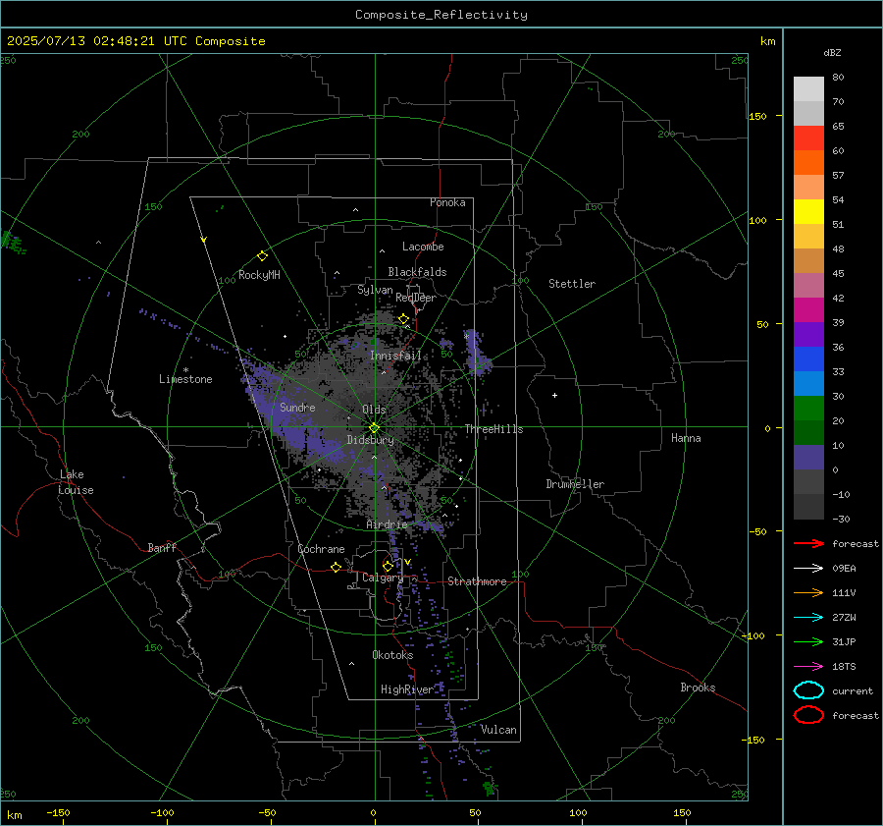Click the Drumheller label
883x826 pixels.
point(575,484)
